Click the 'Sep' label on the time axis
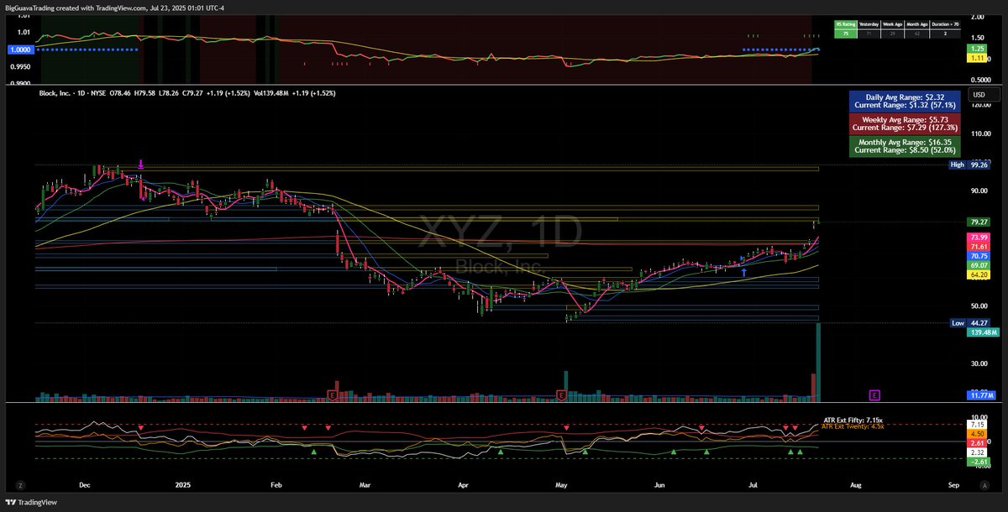This screenshot has width=1008, height=512. [x=953, y=484]
